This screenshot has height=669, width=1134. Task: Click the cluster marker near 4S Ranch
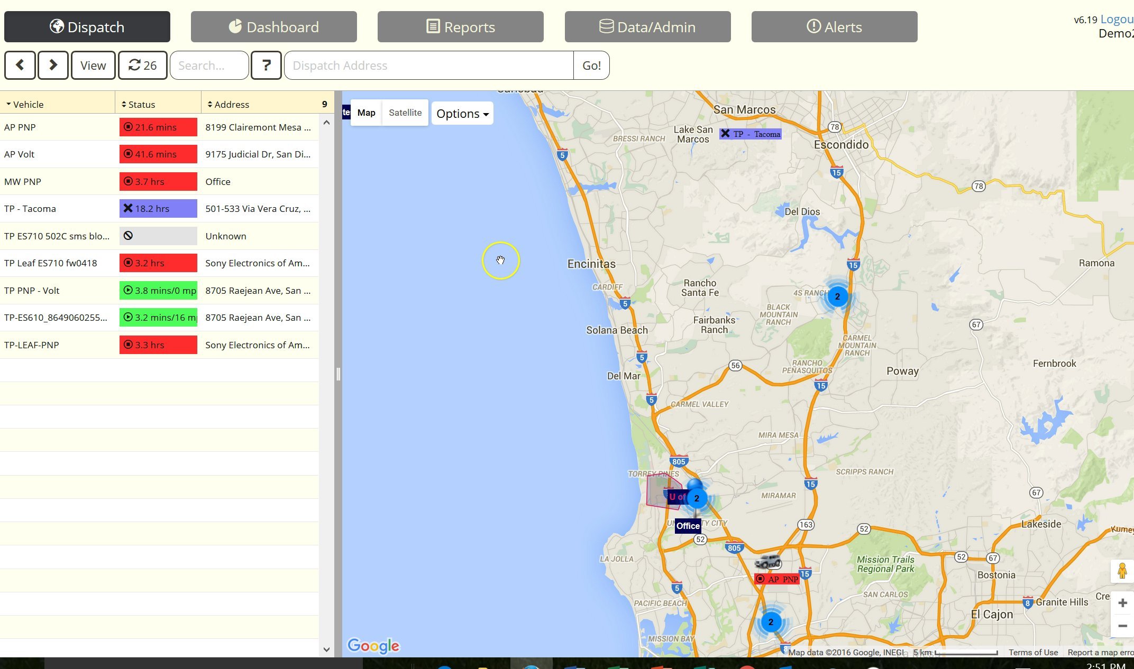[837, 296]
